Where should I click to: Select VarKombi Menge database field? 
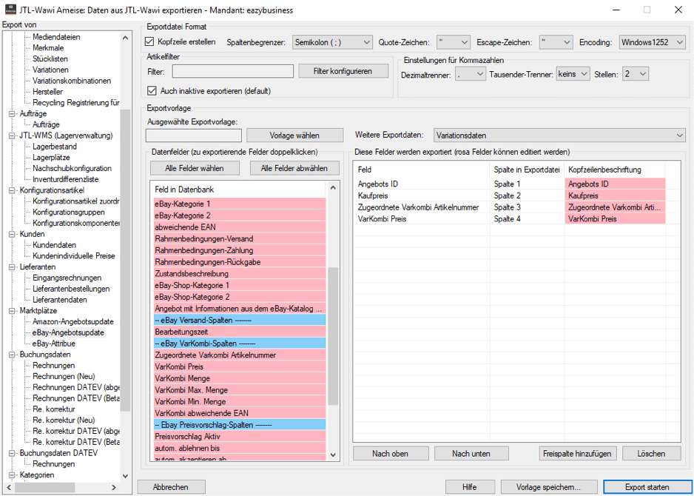click(x=240, y=378)
